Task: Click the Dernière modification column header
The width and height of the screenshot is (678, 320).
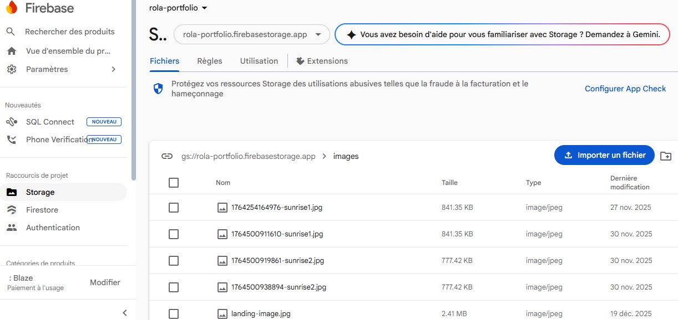Action: pyautogui.click(x=630, y=183)
